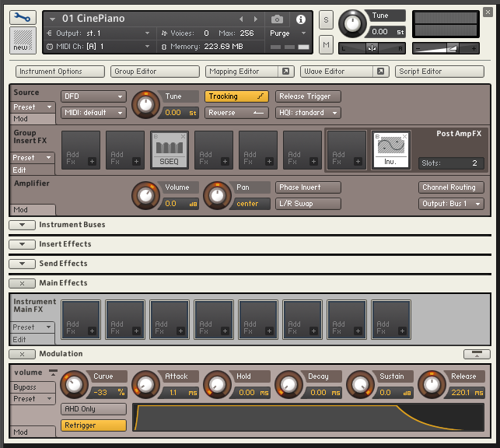Image resolution: width=500 pixels, height=448 pixels.
Task: Open the Output st. 1 dropdown
Action: tap(99, 33)
